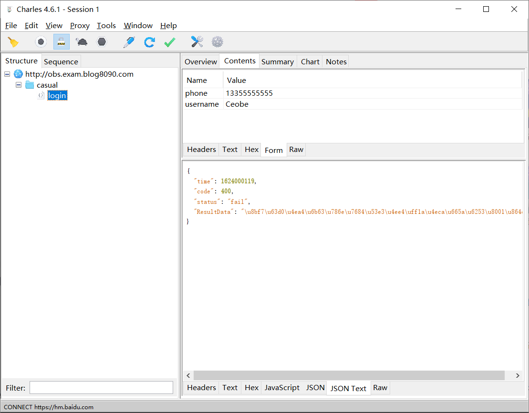Switch to the Summary tab
This screenshot has width=529, height=413.
click(x=277, y=61)
